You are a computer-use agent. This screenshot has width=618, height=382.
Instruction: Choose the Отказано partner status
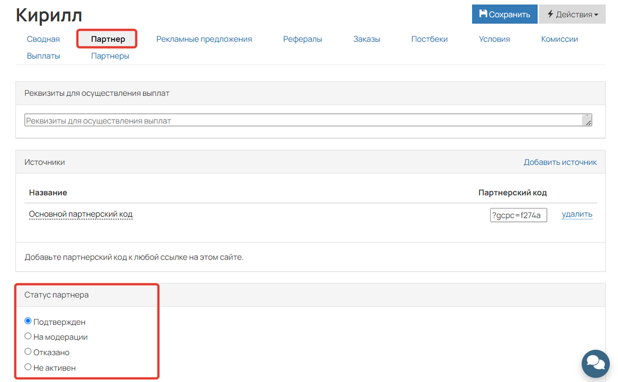point(28,352)
